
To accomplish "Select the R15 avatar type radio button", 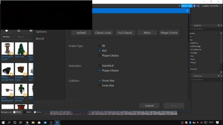I will 100,51.
